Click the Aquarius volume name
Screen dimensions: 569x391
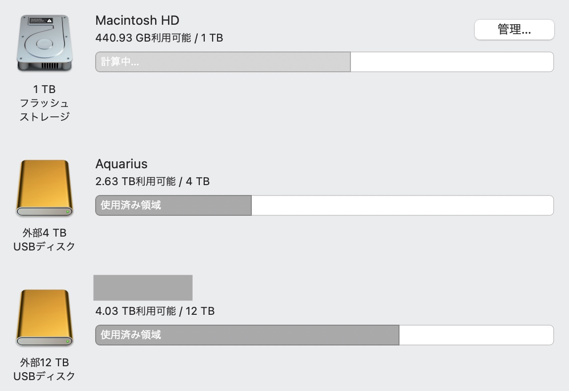[x=121, y=164]
